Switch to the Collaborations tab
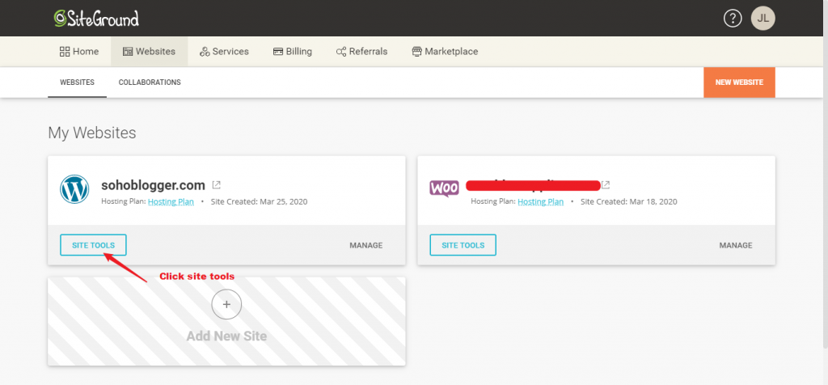Viewport: 828px width, 385px height. coord(150,82)
